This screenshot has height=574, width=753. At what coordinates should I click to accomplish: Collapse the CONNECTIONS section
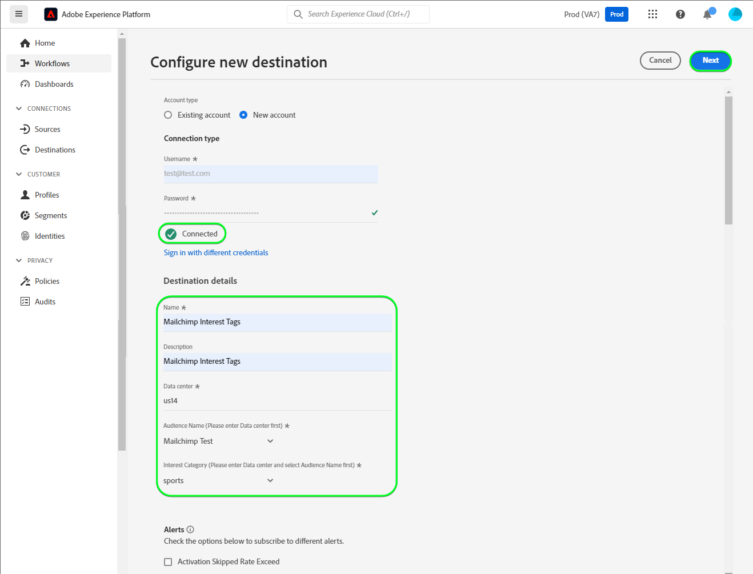pyautogui.click(x=19, y=109)
